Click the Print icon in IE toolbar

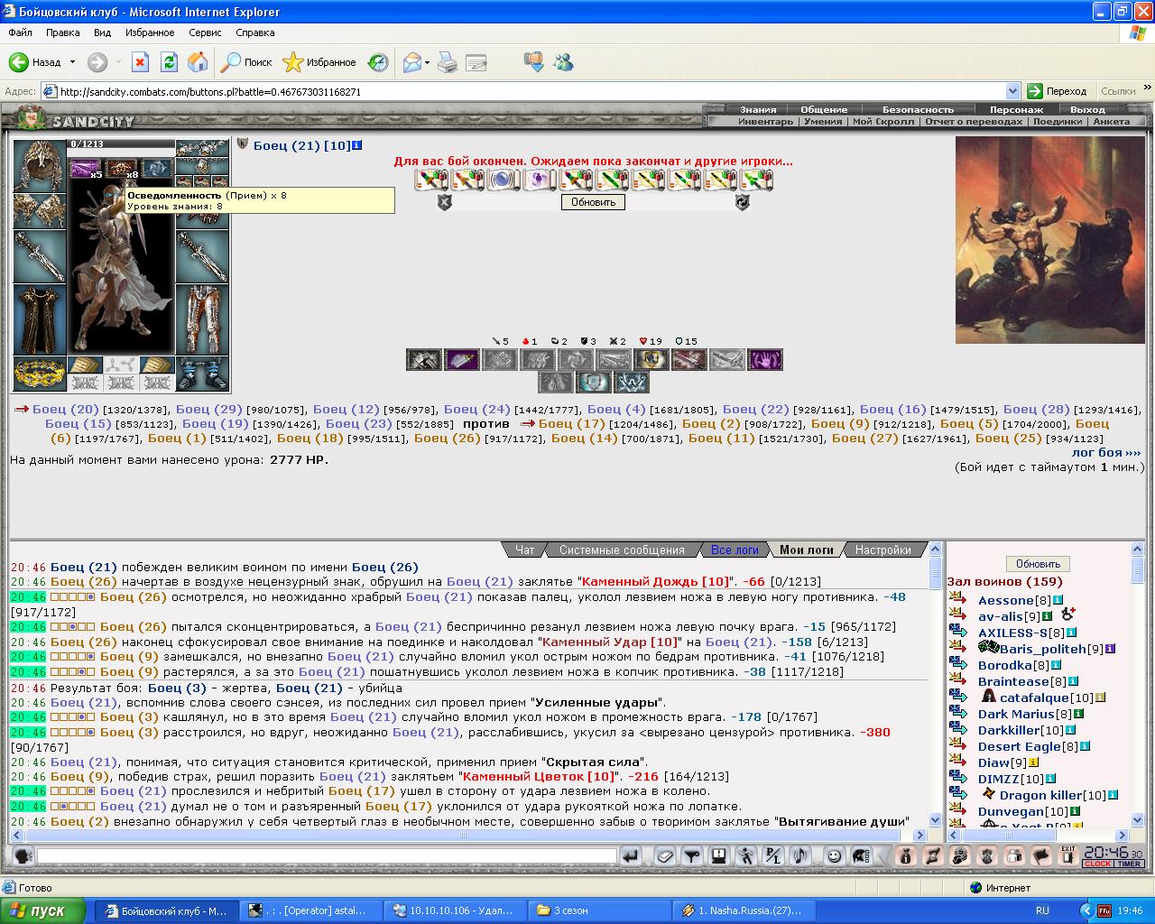point(448,62)
